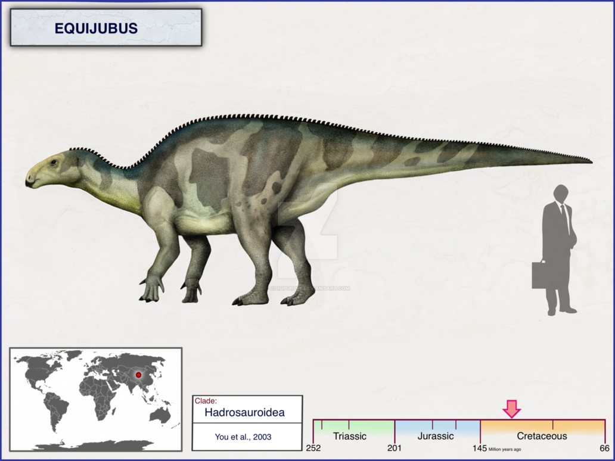The height and width of the screenshot is (461, 615).
Task: Click the 'Clade:' label
Action: pos(206,401)
